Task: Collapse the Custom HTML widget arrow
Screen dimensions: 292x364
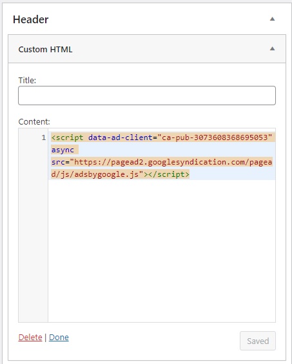Action: [x=272, y=48]
